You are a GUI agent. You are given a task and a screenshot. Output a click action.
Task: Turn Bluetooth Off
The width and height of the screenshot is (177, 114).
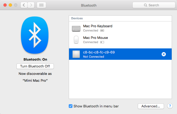pyautogui.click(x=35, y=66)
